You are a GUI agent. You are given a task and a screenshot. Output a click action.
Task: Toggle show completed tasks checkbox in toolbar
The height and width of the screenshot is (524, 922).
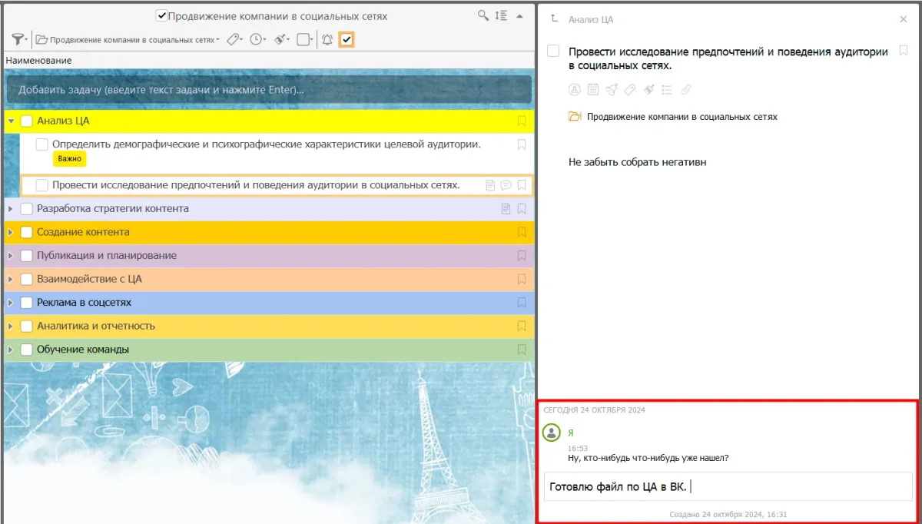coord(347,40)
